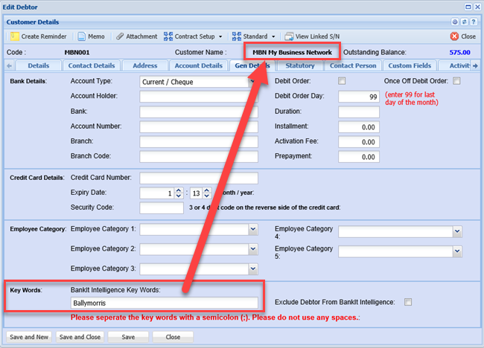Tick the Once Off Debit Order checkbox

tap(457, 80)
